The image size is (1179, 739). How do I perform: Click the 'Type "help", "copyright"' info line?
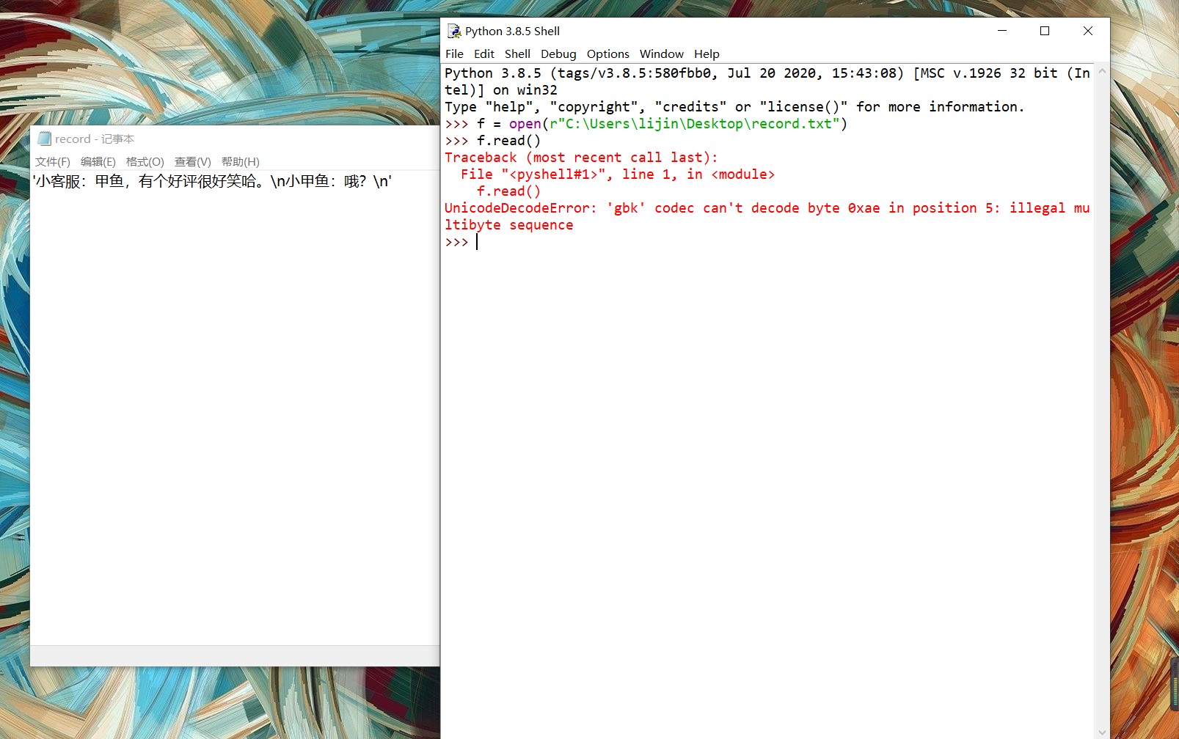click(734, 107)
